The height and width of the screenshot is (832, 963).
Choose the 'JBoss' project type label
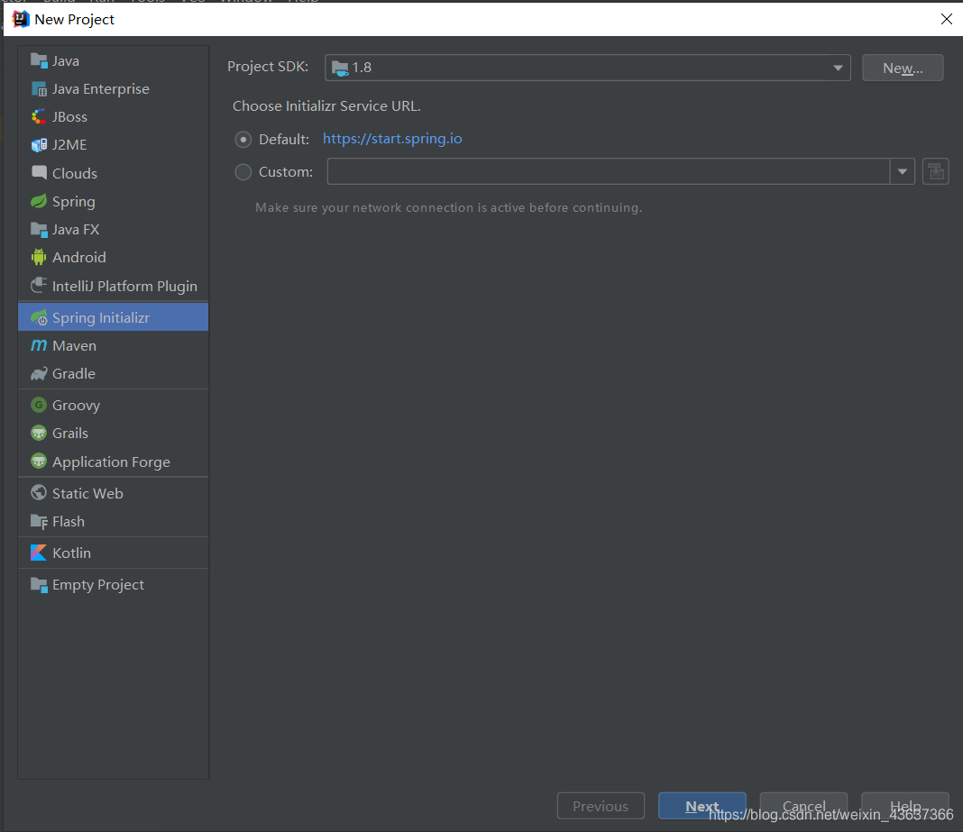pyautogui.click(x=69, y=116)
